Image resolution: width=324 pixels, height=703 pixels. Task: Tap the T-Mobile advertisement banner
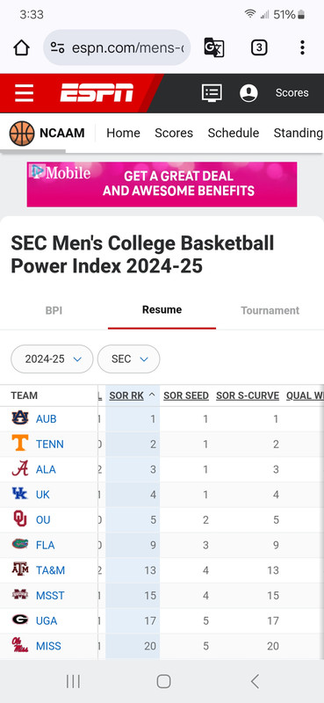pos(162,185)
